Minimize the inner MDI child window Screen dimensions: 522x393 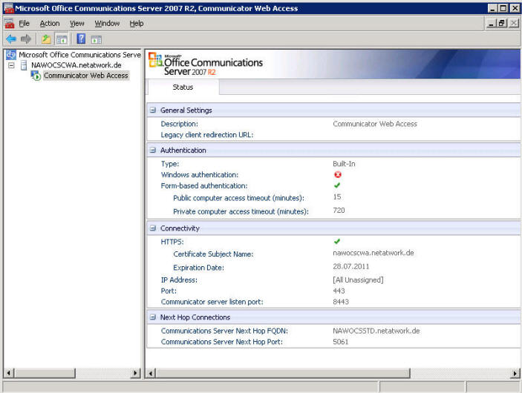pos(491,23)
